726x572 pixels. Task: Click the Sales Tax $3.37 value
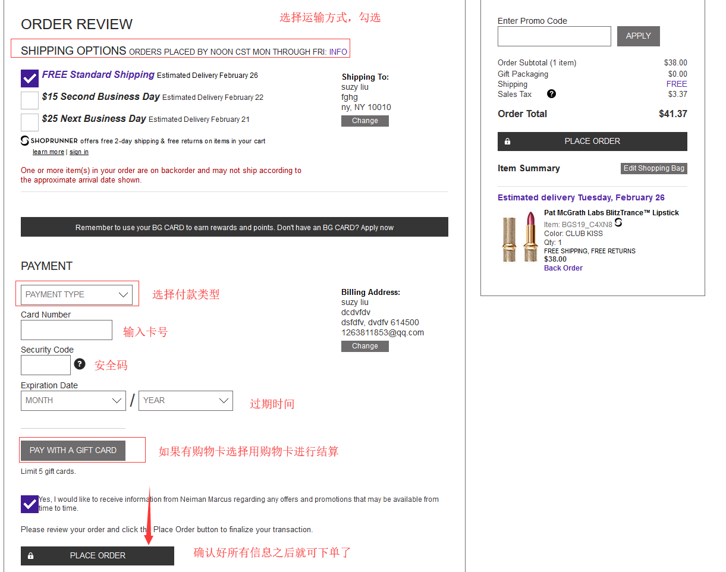(x=678, y=94)
